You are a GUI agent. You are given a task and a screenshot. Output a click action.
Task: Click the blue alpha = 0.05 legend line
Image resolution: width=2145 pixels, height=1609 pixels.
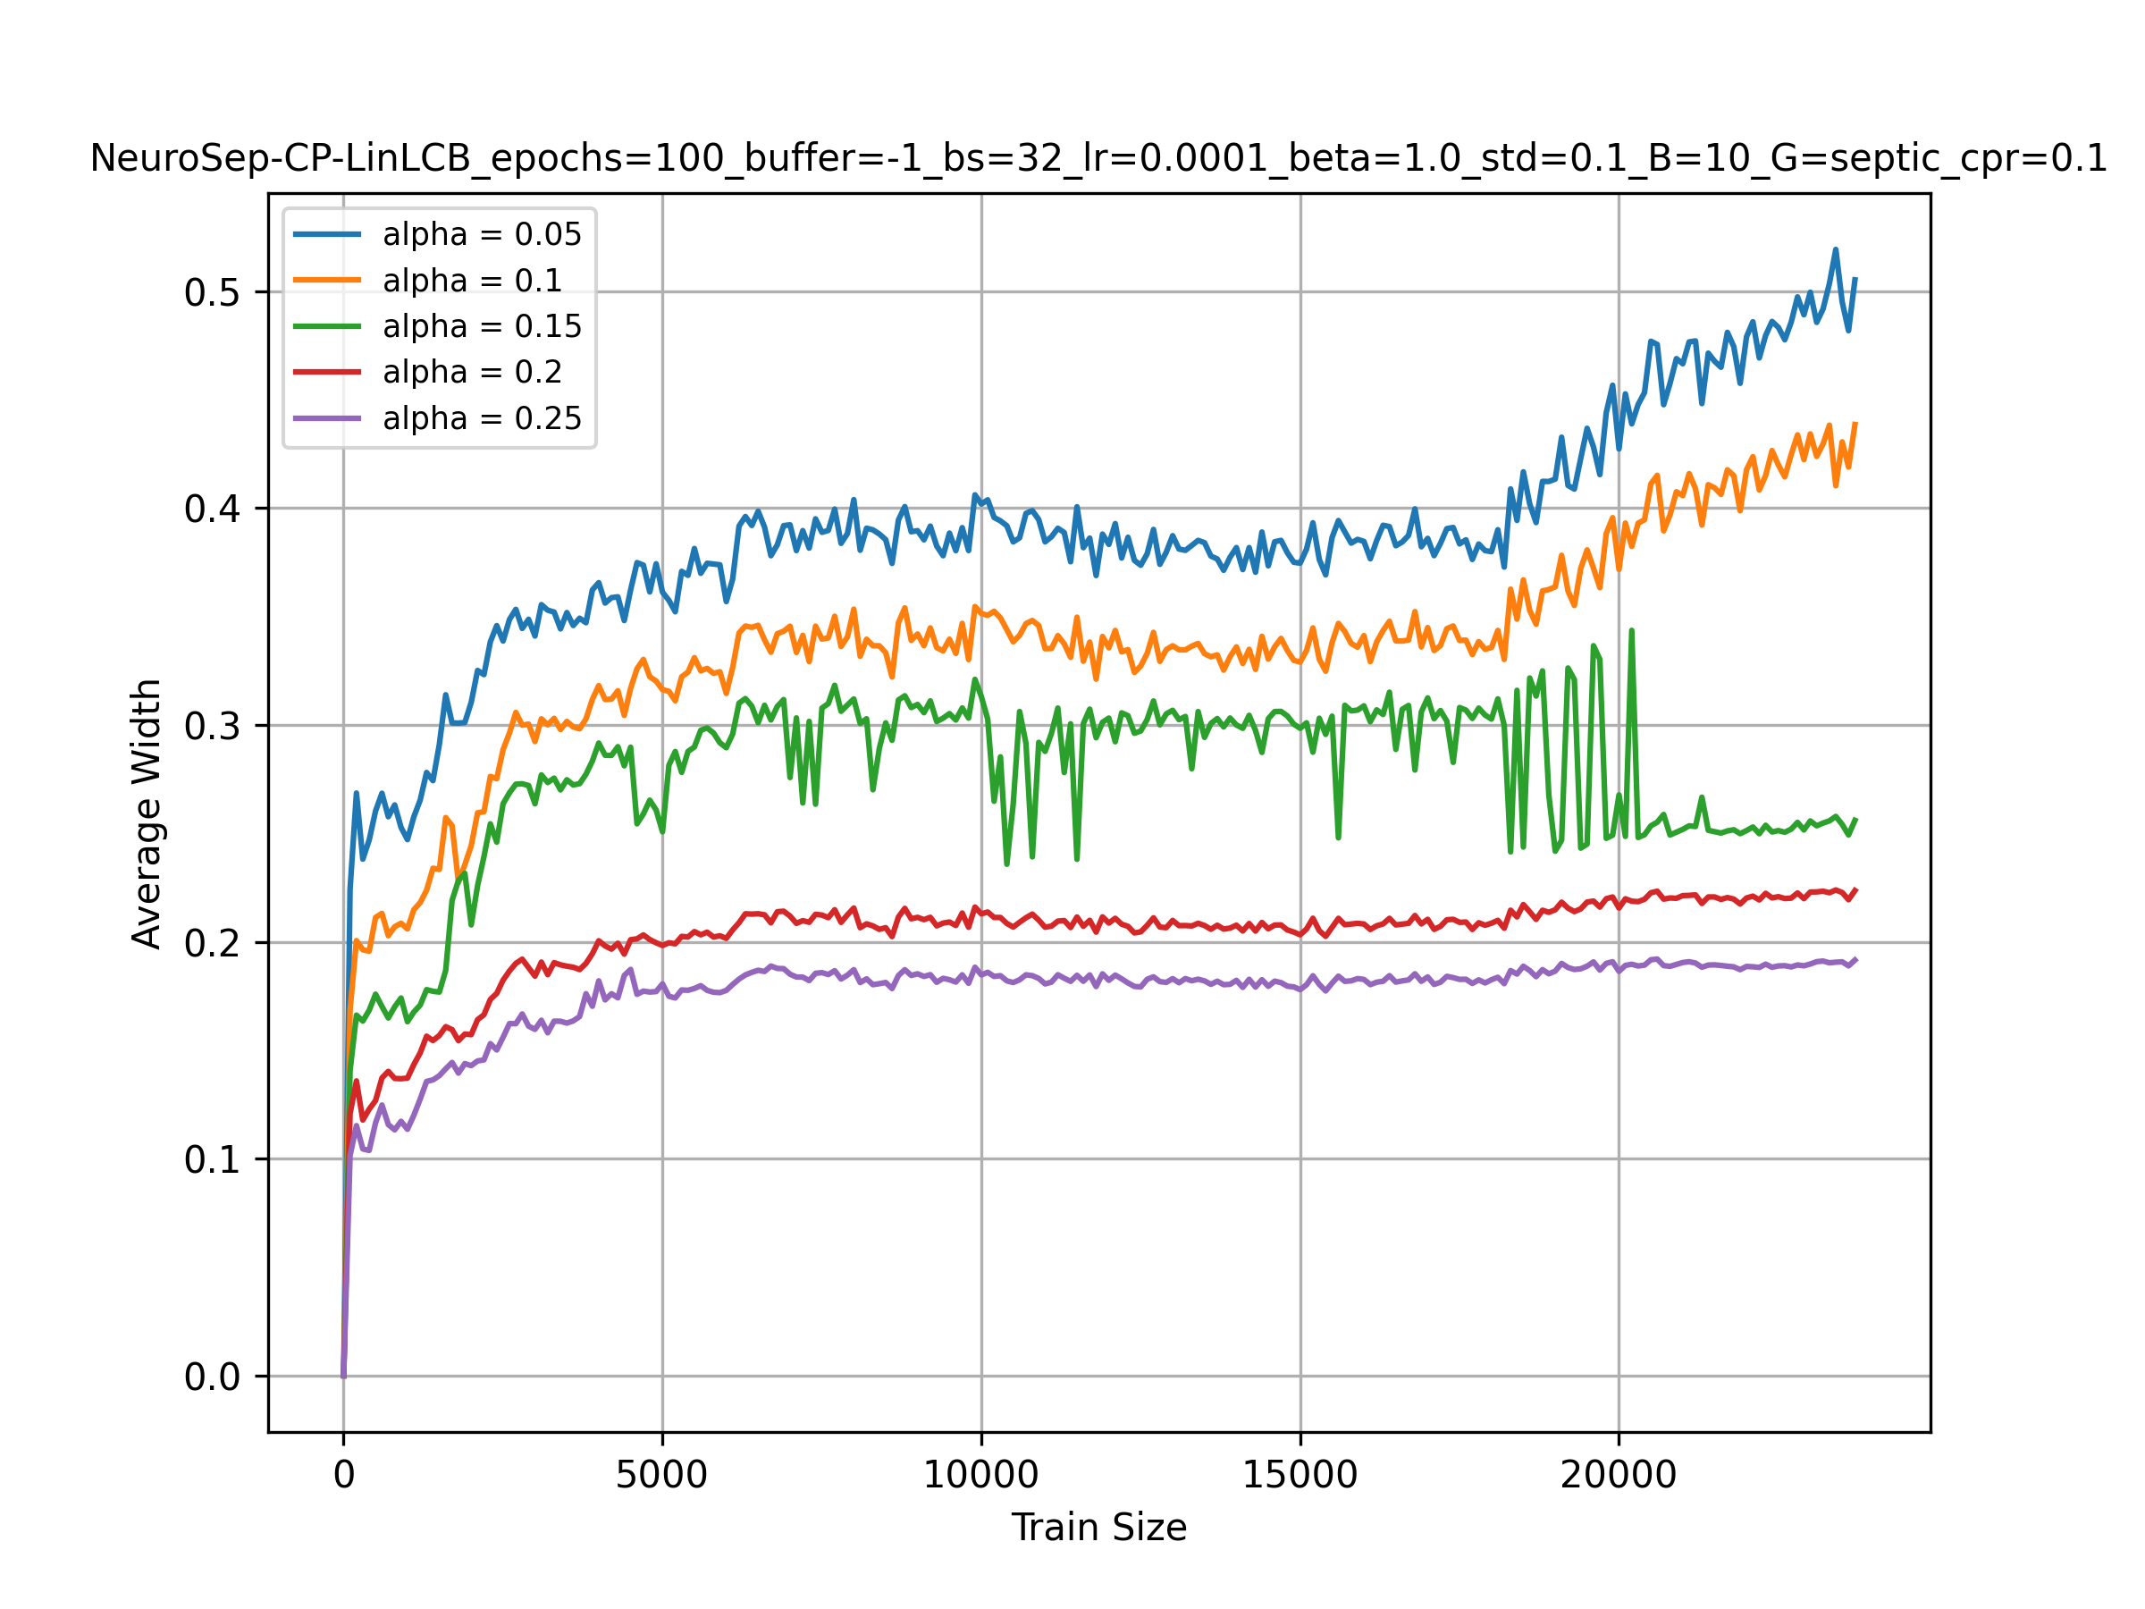pyautogui.click(x=327, y=233)
